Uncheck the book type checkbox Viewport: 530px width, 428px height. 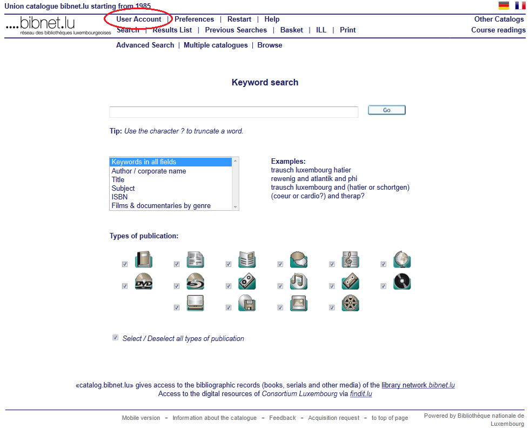coord(125,264)
